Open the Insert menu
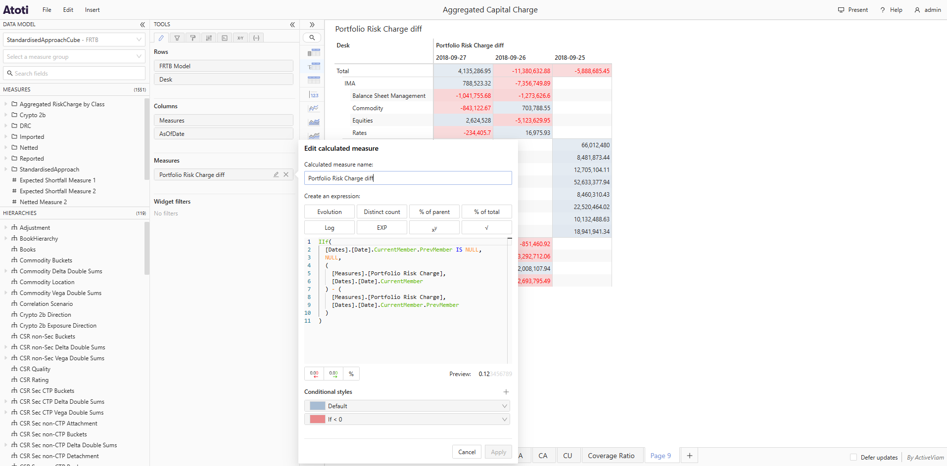The height and width of the screenshot is (466, 947). coord(92,9)
